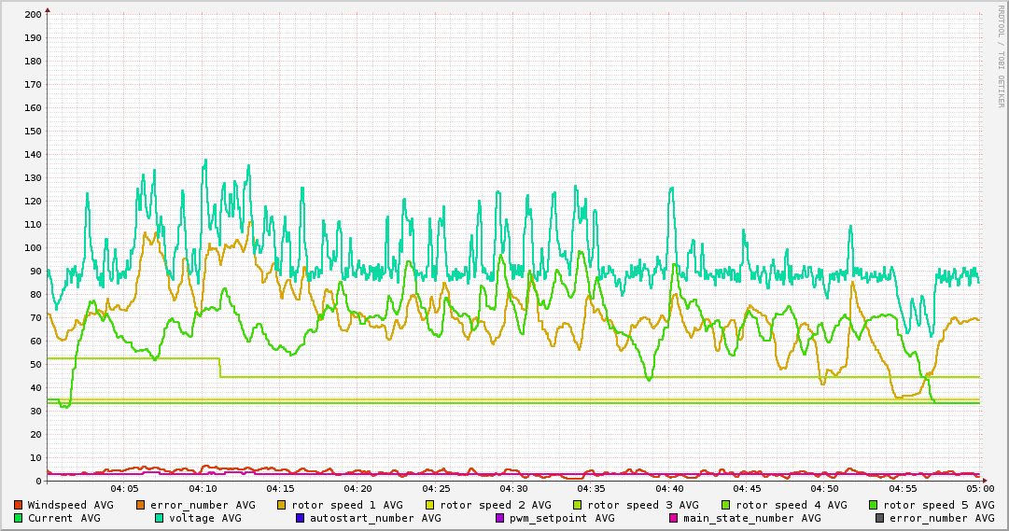1009x531 pixels.
Task: Select the 30 y-axis value
Action: 35,412
